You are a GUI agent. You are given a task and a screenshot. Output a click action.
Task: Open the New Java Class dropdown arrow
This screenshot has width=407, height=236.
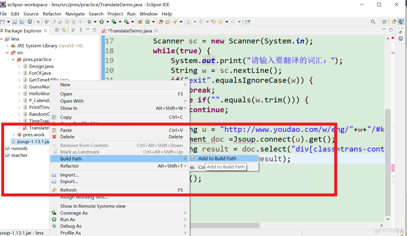(153, 22)
